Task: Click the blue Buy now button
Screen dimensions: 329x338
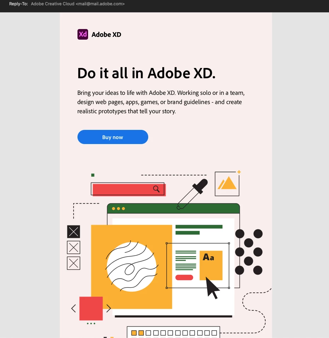Action: point(113,137)
